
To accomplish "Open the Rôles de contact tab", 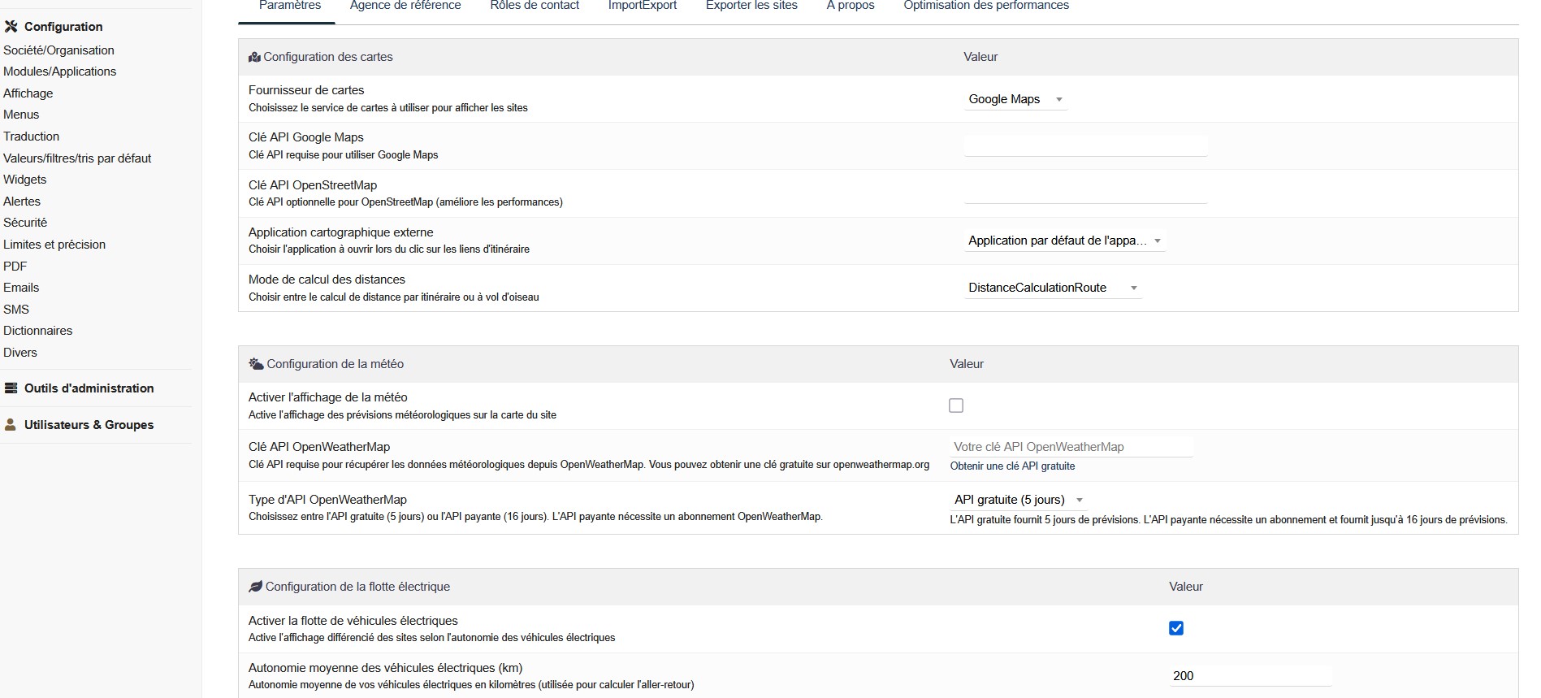I will tap(535, 6).
